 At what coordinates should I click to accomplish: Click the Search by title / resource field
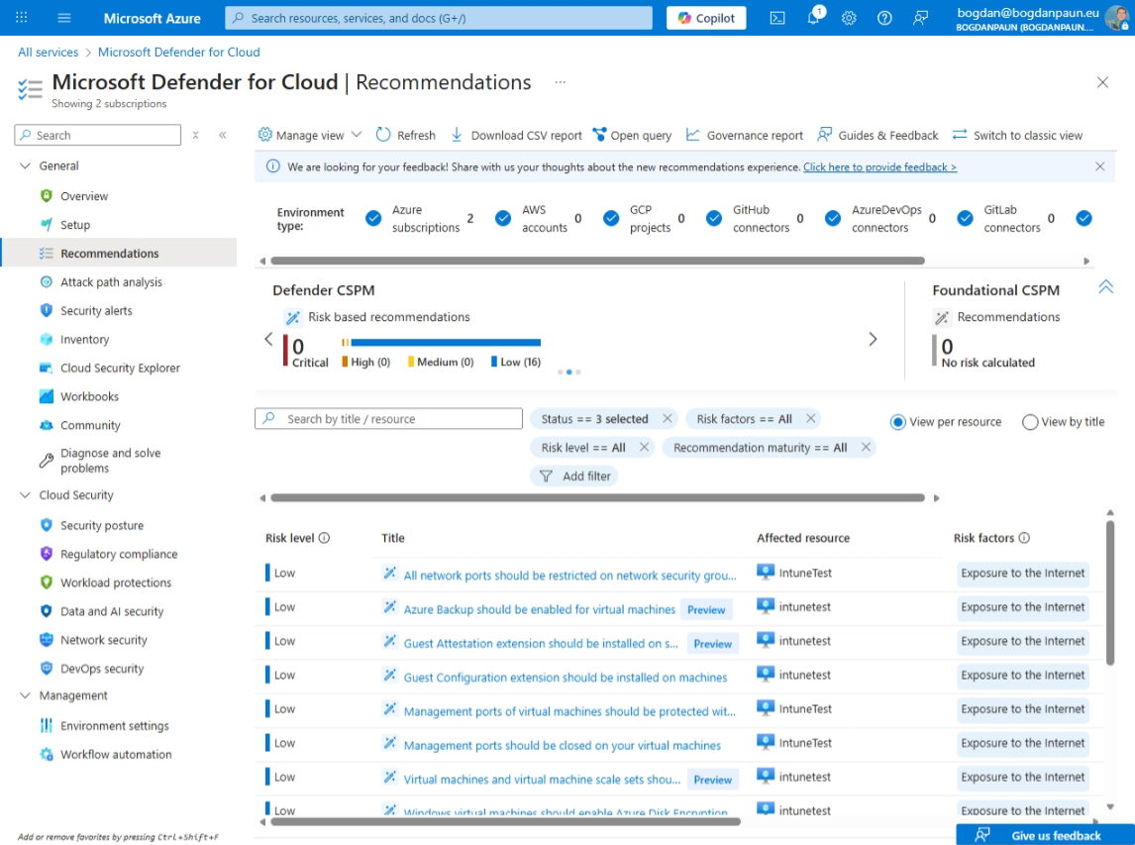coord(388,418)
